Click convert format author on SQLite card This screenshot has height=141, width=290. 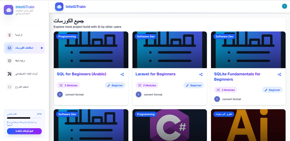point(232,99)
